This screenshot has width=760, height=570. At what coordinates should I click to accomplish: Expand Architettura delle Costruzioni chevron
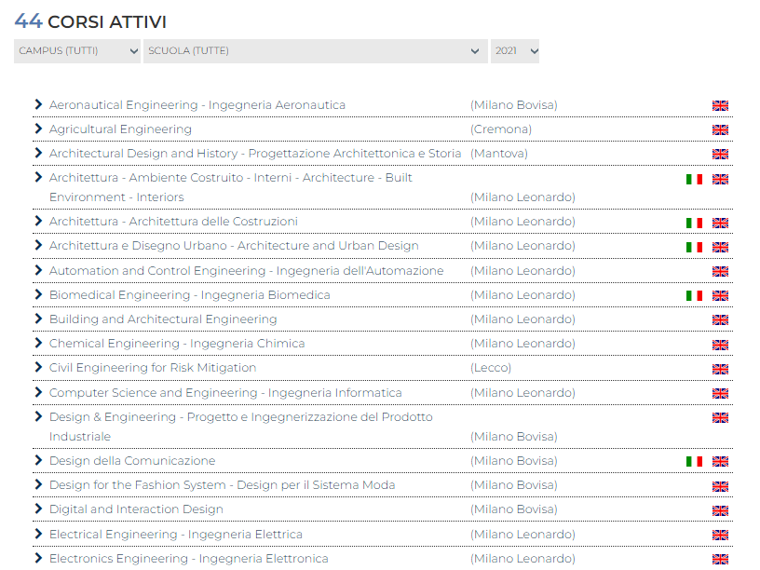tap(39, 221)
